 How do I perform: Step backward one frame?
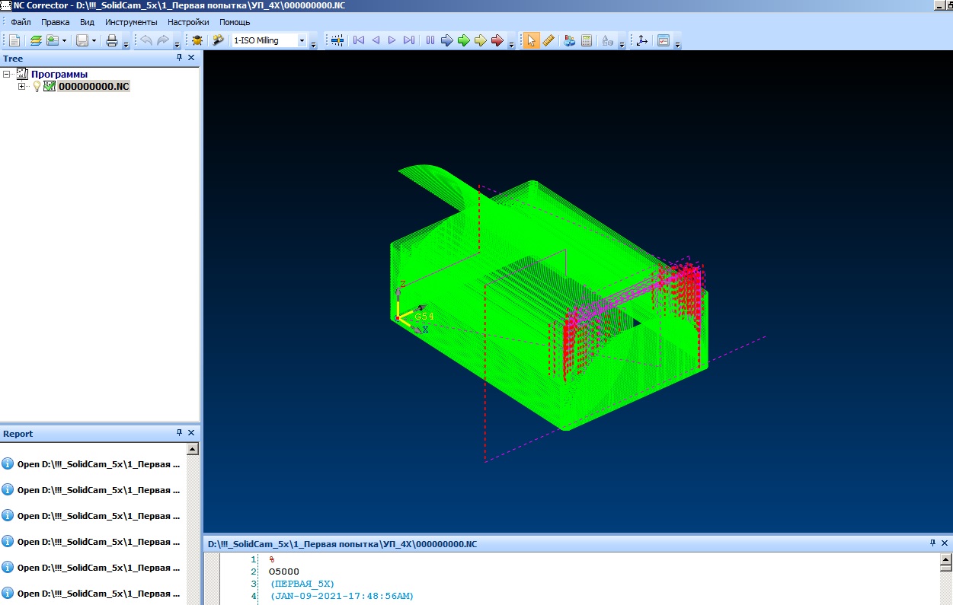(376, 40)
